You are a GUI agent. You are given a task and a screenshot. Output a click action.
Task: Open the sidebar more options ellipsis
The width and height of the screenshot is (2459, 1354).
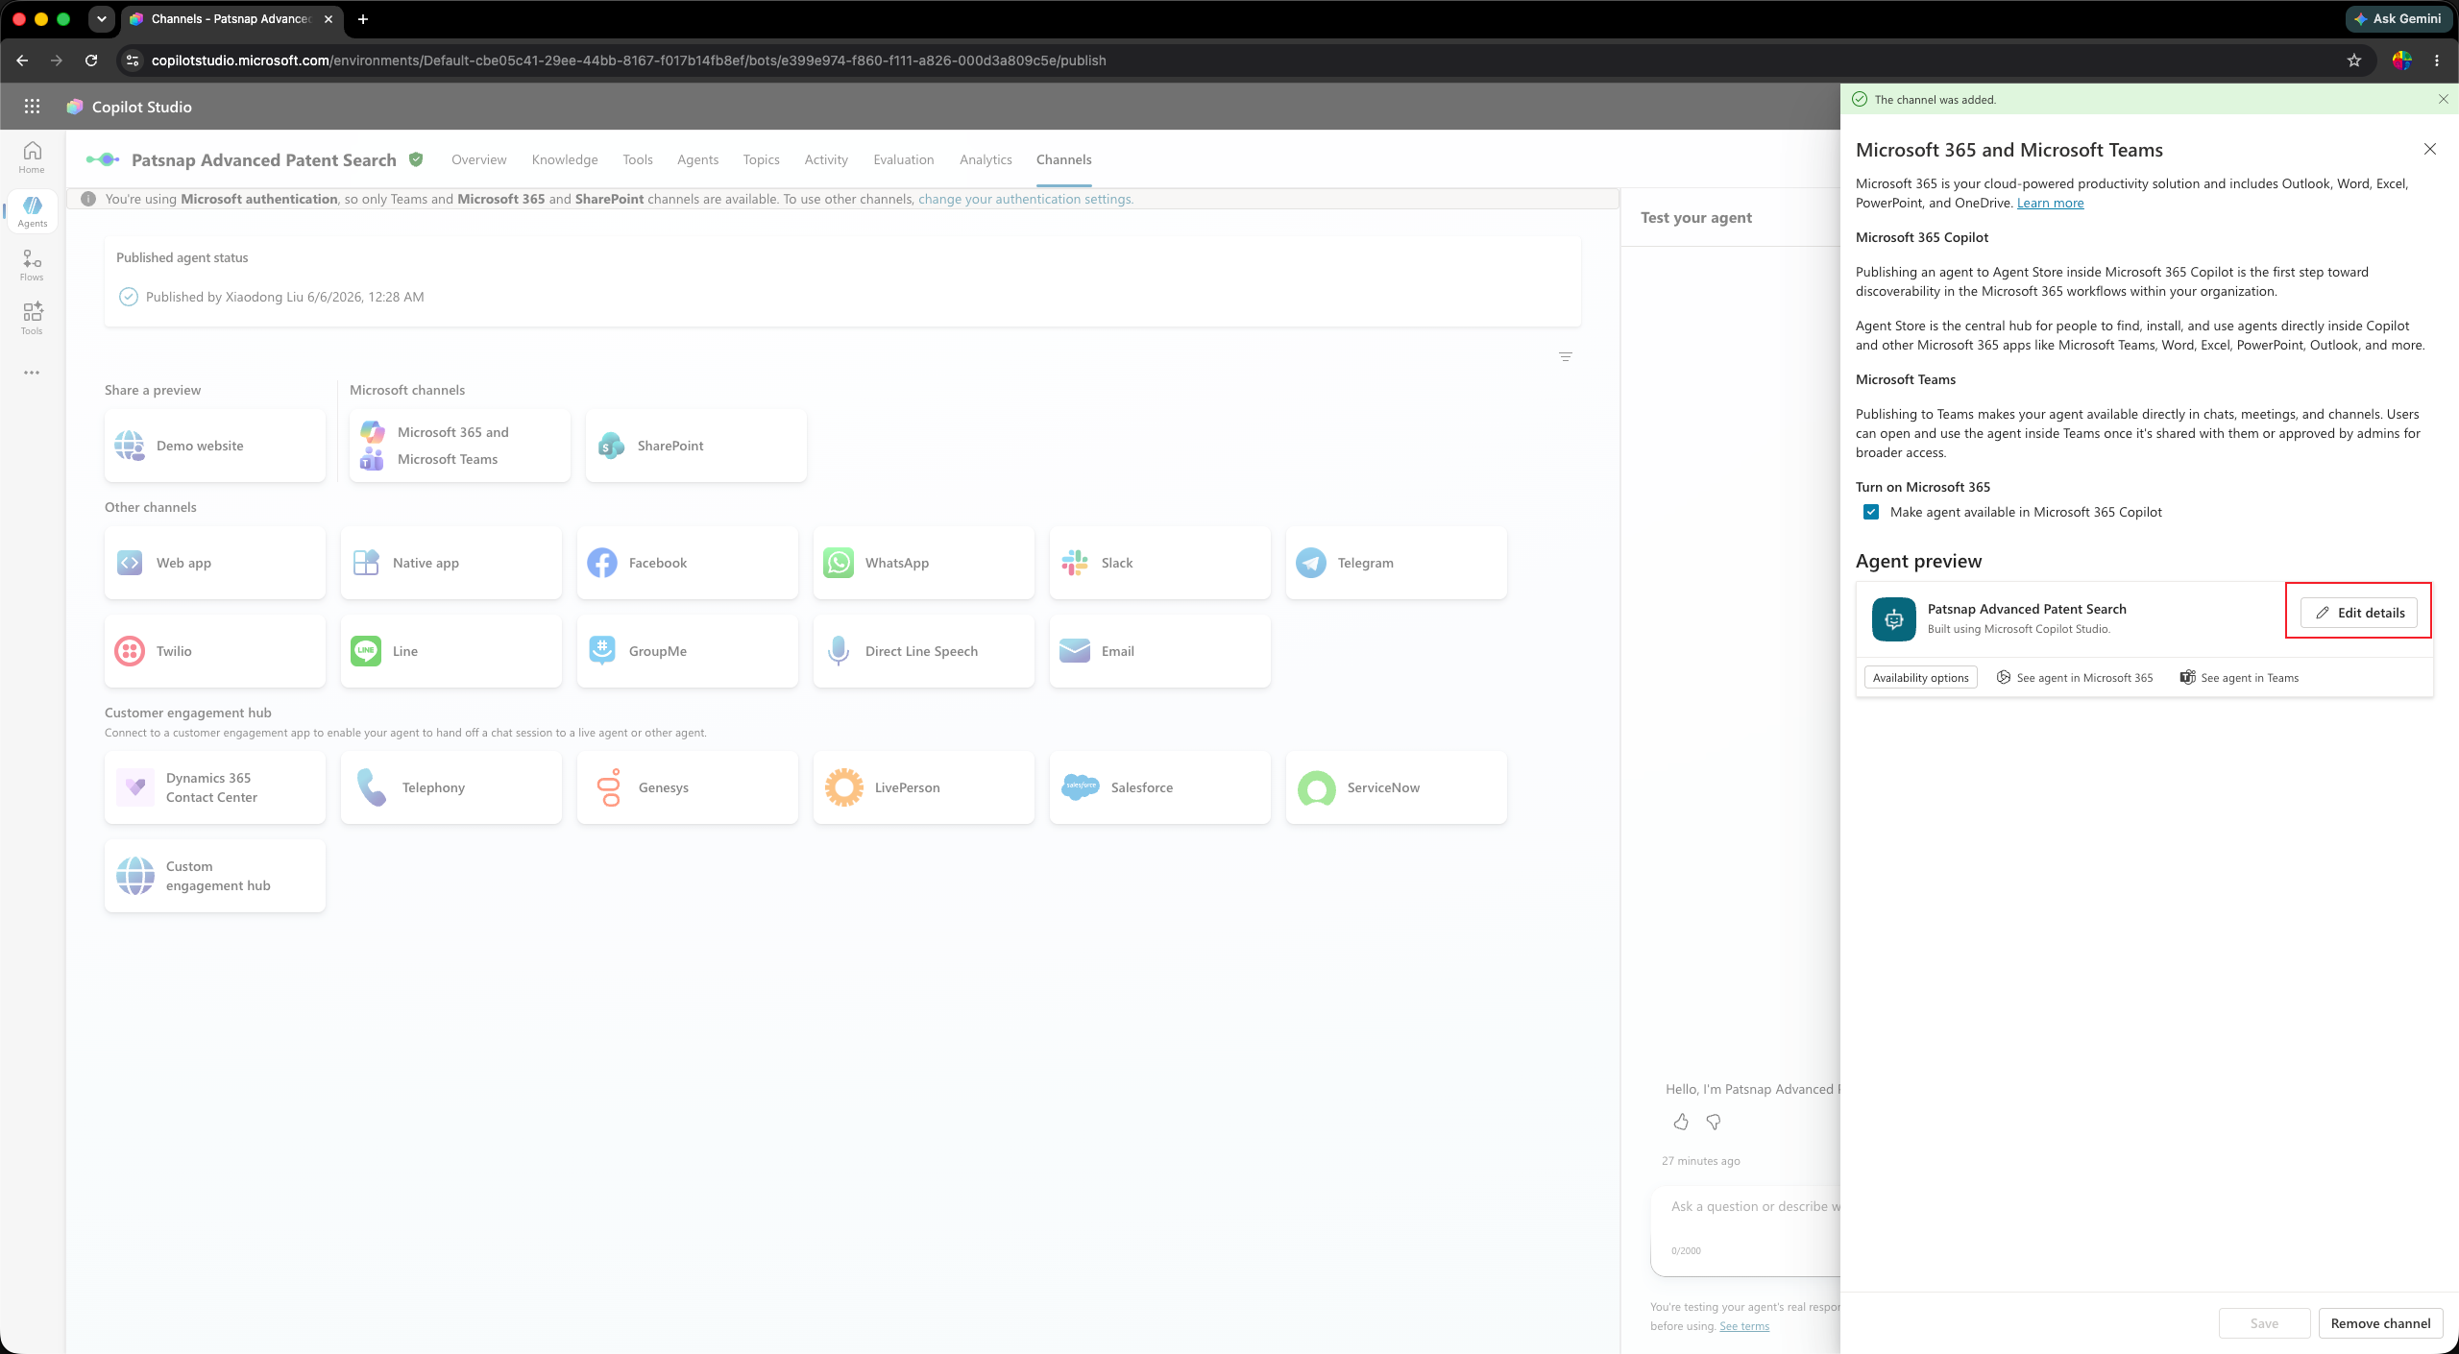[x=32, y=373]
